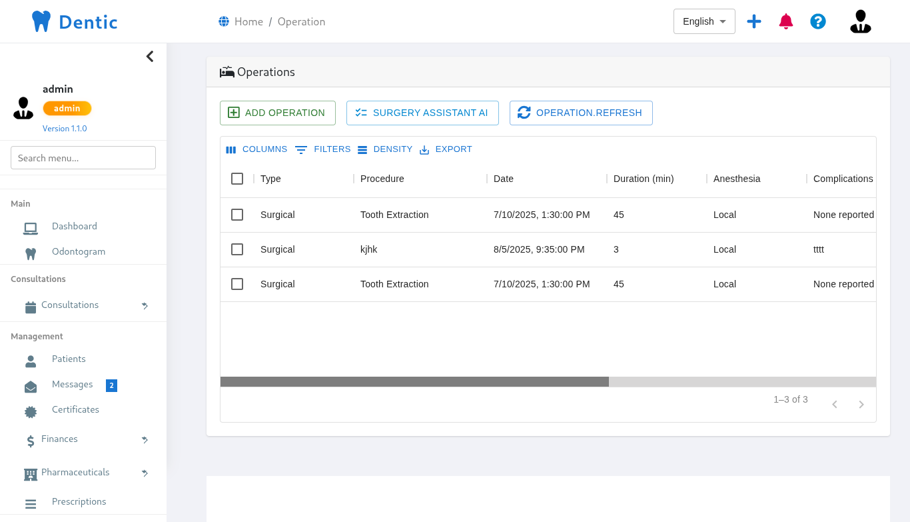The height and width of the screenshot is (522, 910).
Task: Toggle the select-all checkbox in table header
Action: tap(237, 179)
